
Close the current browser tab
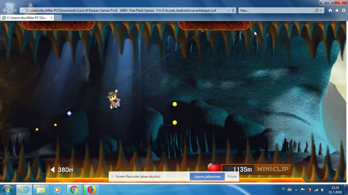[51, 18]
